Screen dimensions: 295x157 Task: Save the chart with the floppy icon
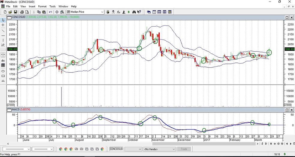[16, 12]
